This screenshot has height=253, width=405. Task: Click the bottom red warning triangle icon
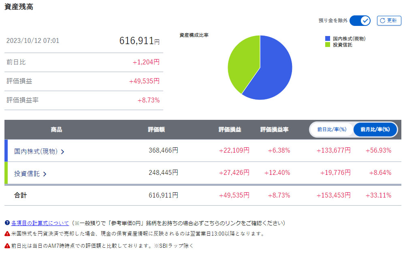[7, 245]
